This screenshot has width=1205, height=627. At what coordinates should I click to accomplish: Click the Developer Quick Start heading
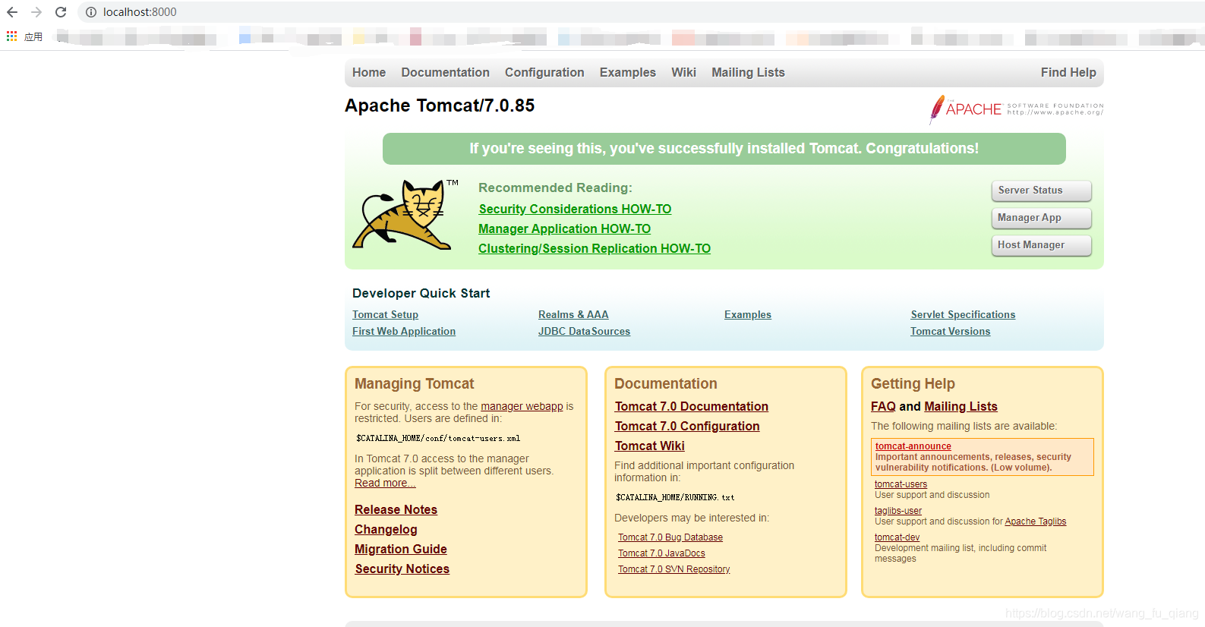pos(421,293)
